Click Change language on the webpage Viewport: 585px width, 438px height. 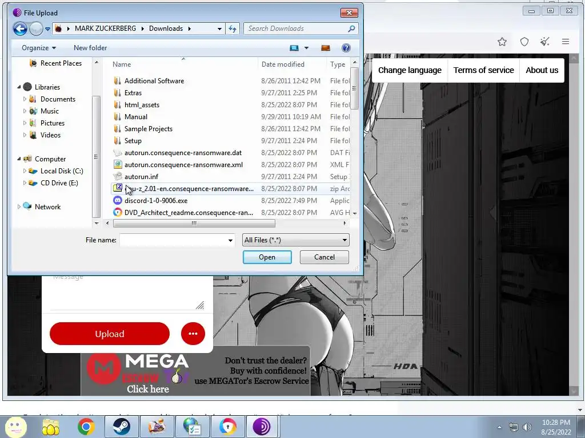pyautogui.click(x=410, y=70)
